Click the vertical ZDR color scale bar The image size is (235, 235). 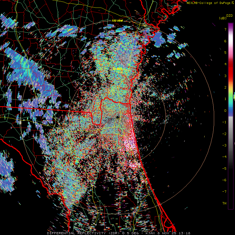tap(231, 116)
